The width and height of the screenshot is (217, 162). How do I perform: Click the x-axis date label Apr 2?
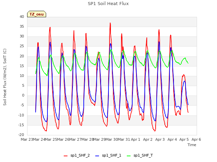[148, 139]
